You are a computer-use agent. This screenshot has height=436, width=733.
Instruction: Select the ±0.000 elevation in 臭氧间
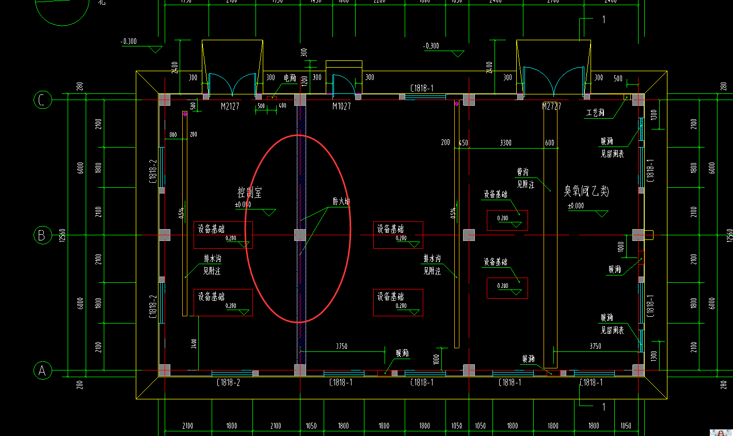(576, 206)
